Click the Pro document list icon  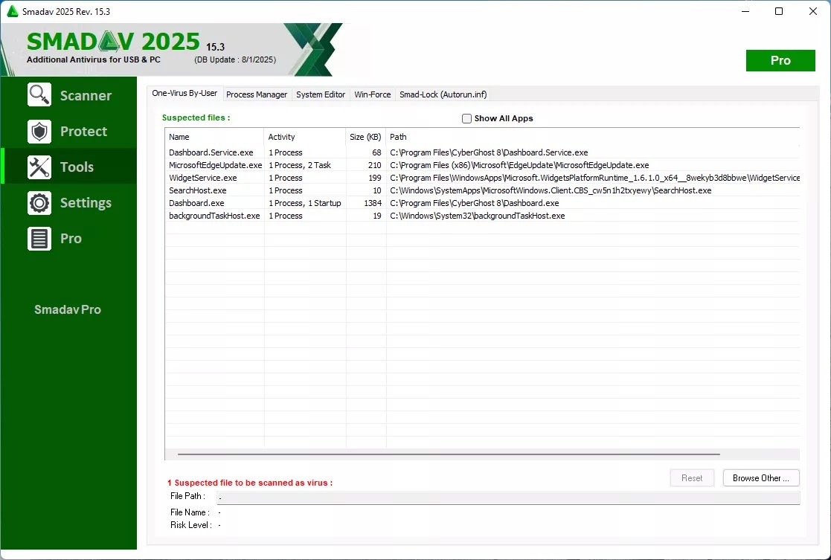(39, 239)
